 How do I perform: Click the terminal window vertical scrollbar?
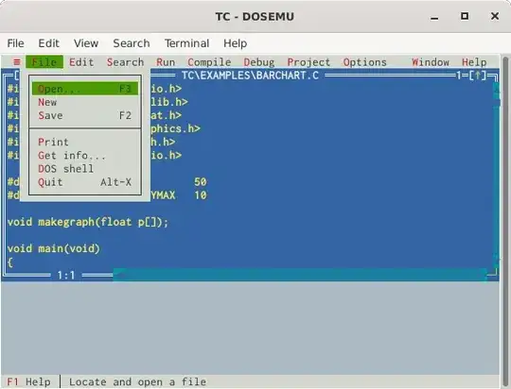tap(505, 221)
